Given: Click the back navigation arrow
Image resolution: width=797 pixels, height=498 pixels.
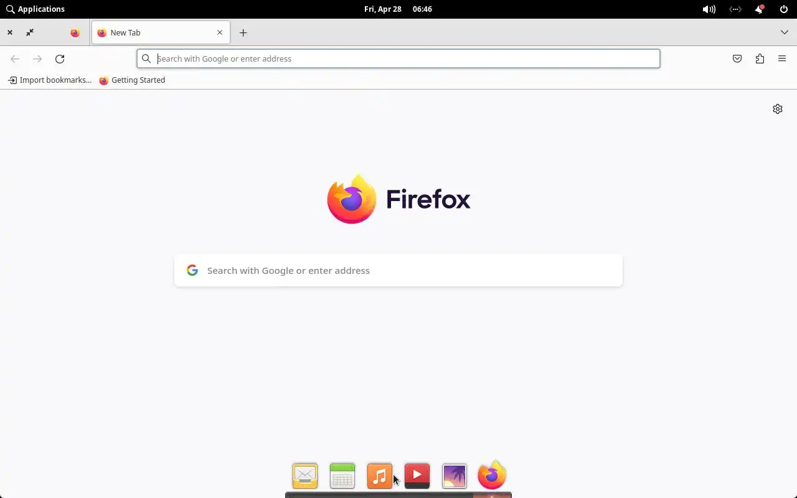Looking at the screenshot, I should 15,59.
